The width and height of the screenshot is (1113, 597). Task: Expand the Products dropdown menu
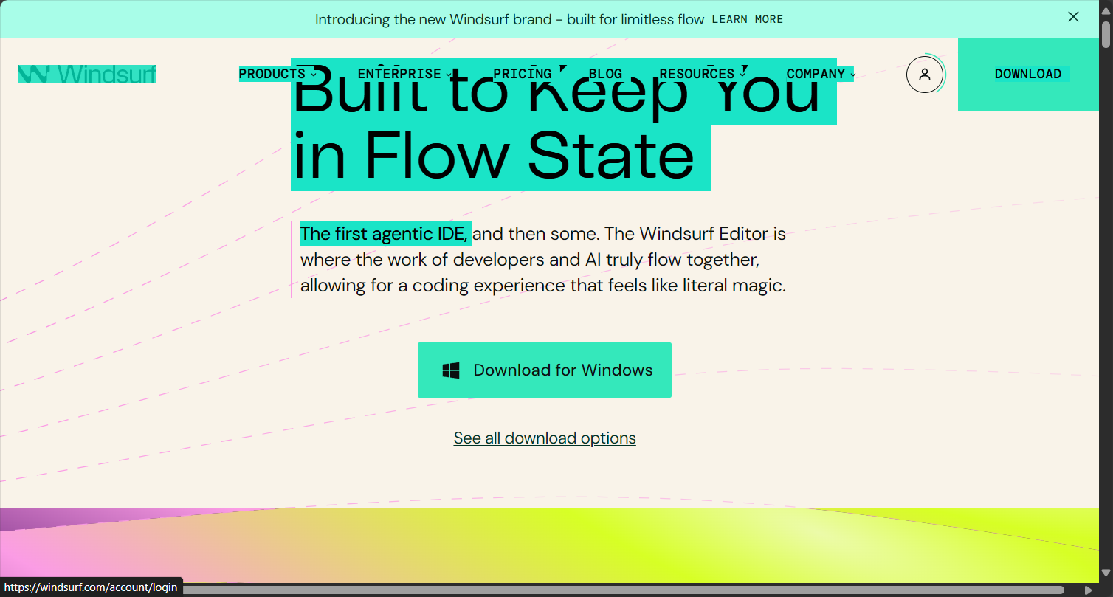coord(278,74)
